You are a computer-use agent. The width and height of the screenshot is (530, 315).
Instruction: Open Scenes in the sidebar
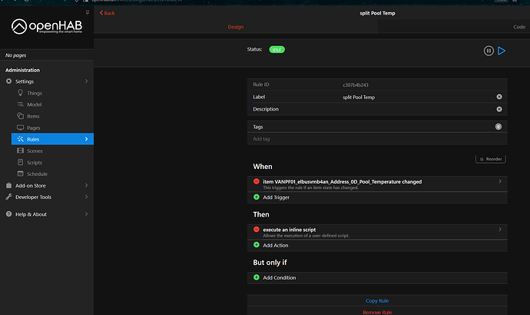pyautogui.click(x=52, y=151)
